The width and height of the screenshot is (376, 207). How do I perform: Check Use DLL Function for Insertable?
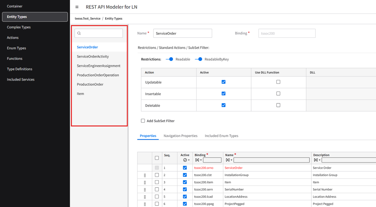(x=278, y=94)
